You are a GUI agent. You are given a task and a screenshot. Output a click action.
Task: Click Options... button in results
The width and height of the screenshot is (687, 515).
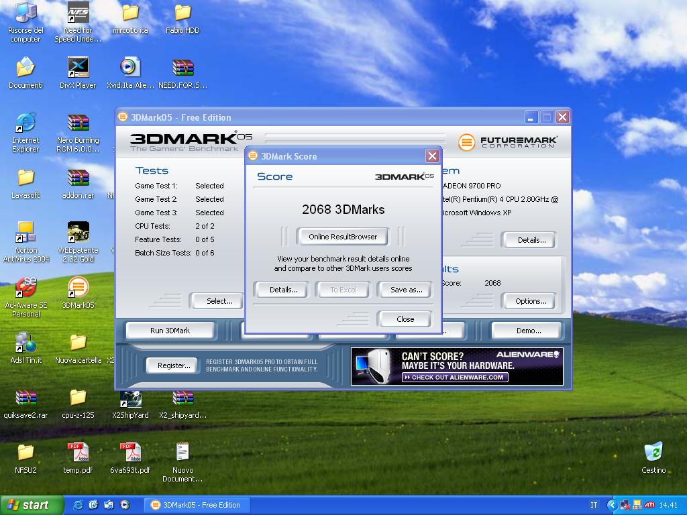click(531, 301)
